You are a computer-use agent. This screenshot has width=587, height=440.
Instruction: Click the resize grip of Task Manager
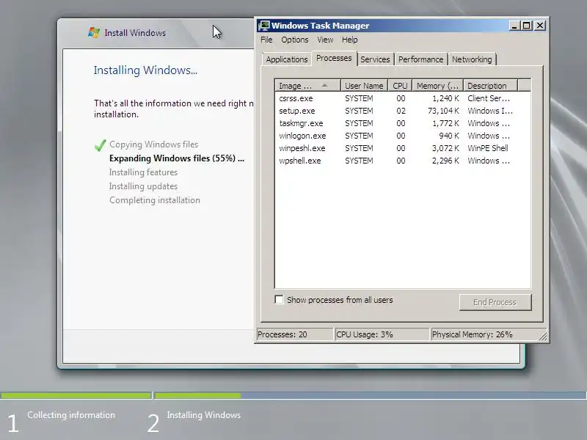click(x=543, y=337)
